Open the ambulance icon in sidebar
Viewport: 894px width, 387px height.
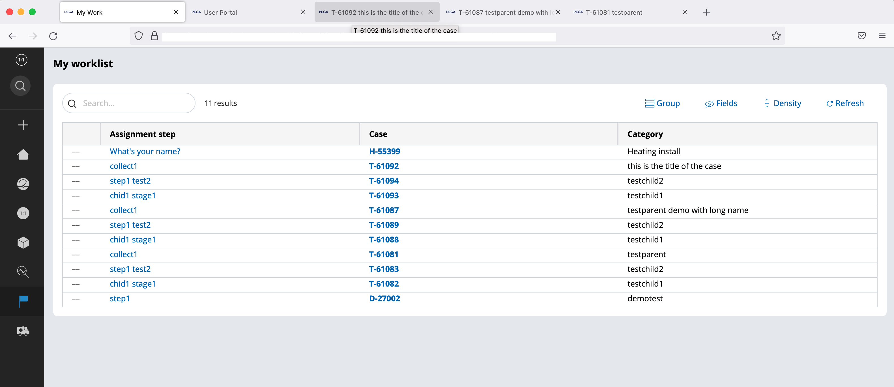[23, 331]
